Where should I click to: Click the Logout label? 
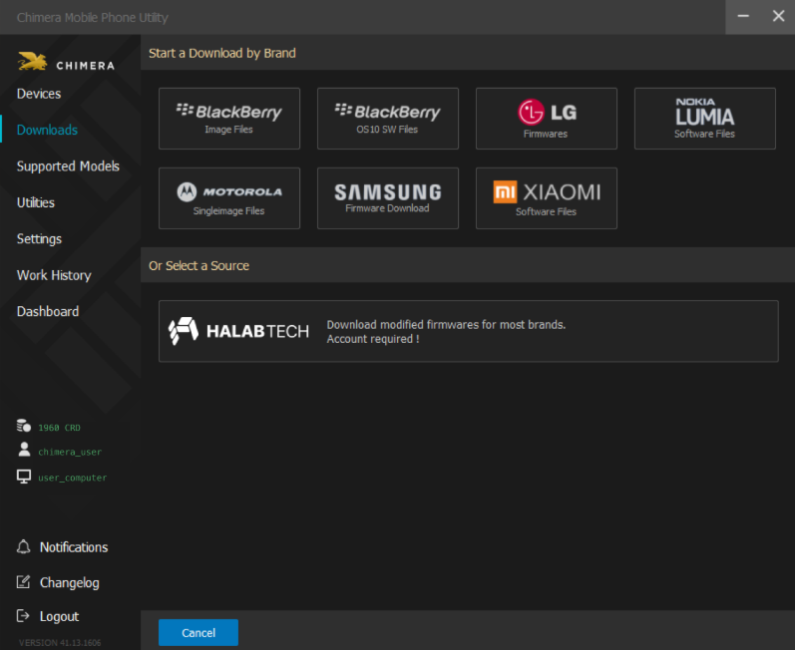[x=59, y=616]
